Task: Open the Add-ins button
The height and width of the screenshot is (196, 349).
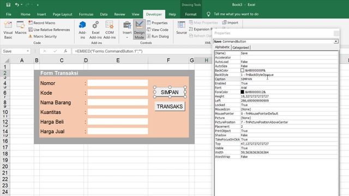Action: coord(82,30)
